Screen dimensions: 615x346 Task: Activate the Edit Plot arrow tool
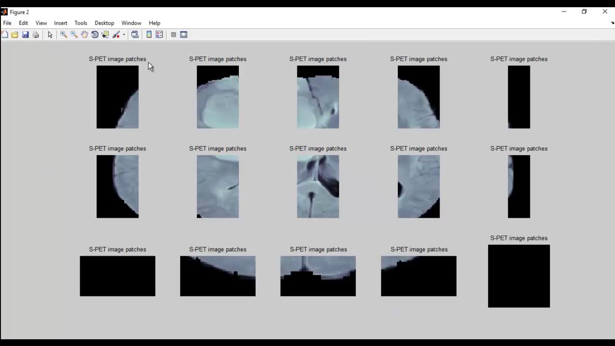(x=50, y=35)
